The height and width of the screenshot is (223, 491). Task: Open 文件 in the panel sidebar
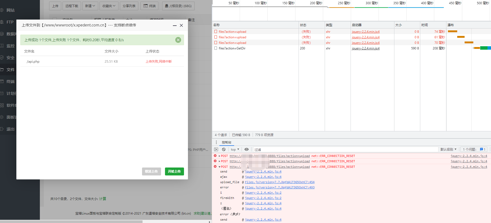[11, 69]
